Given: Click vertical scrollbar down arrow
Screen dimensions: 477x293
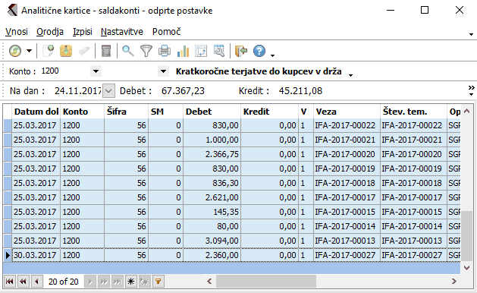Looking at the screenshot, I should point(466,268).
